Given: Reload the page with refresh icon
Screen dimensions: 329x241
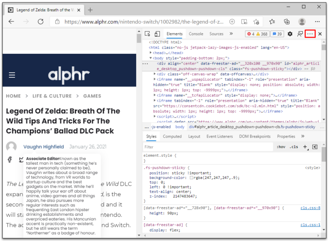Looking at the screenshot, I should pos(41,21).
